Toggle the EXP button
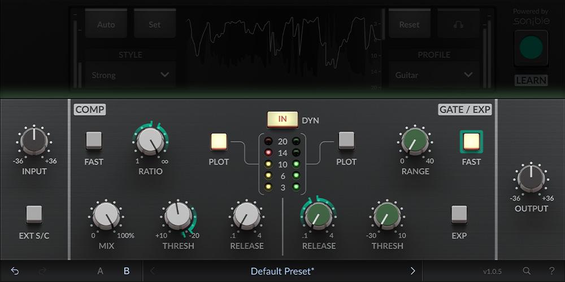565x282 pixels. coord(459,214)
